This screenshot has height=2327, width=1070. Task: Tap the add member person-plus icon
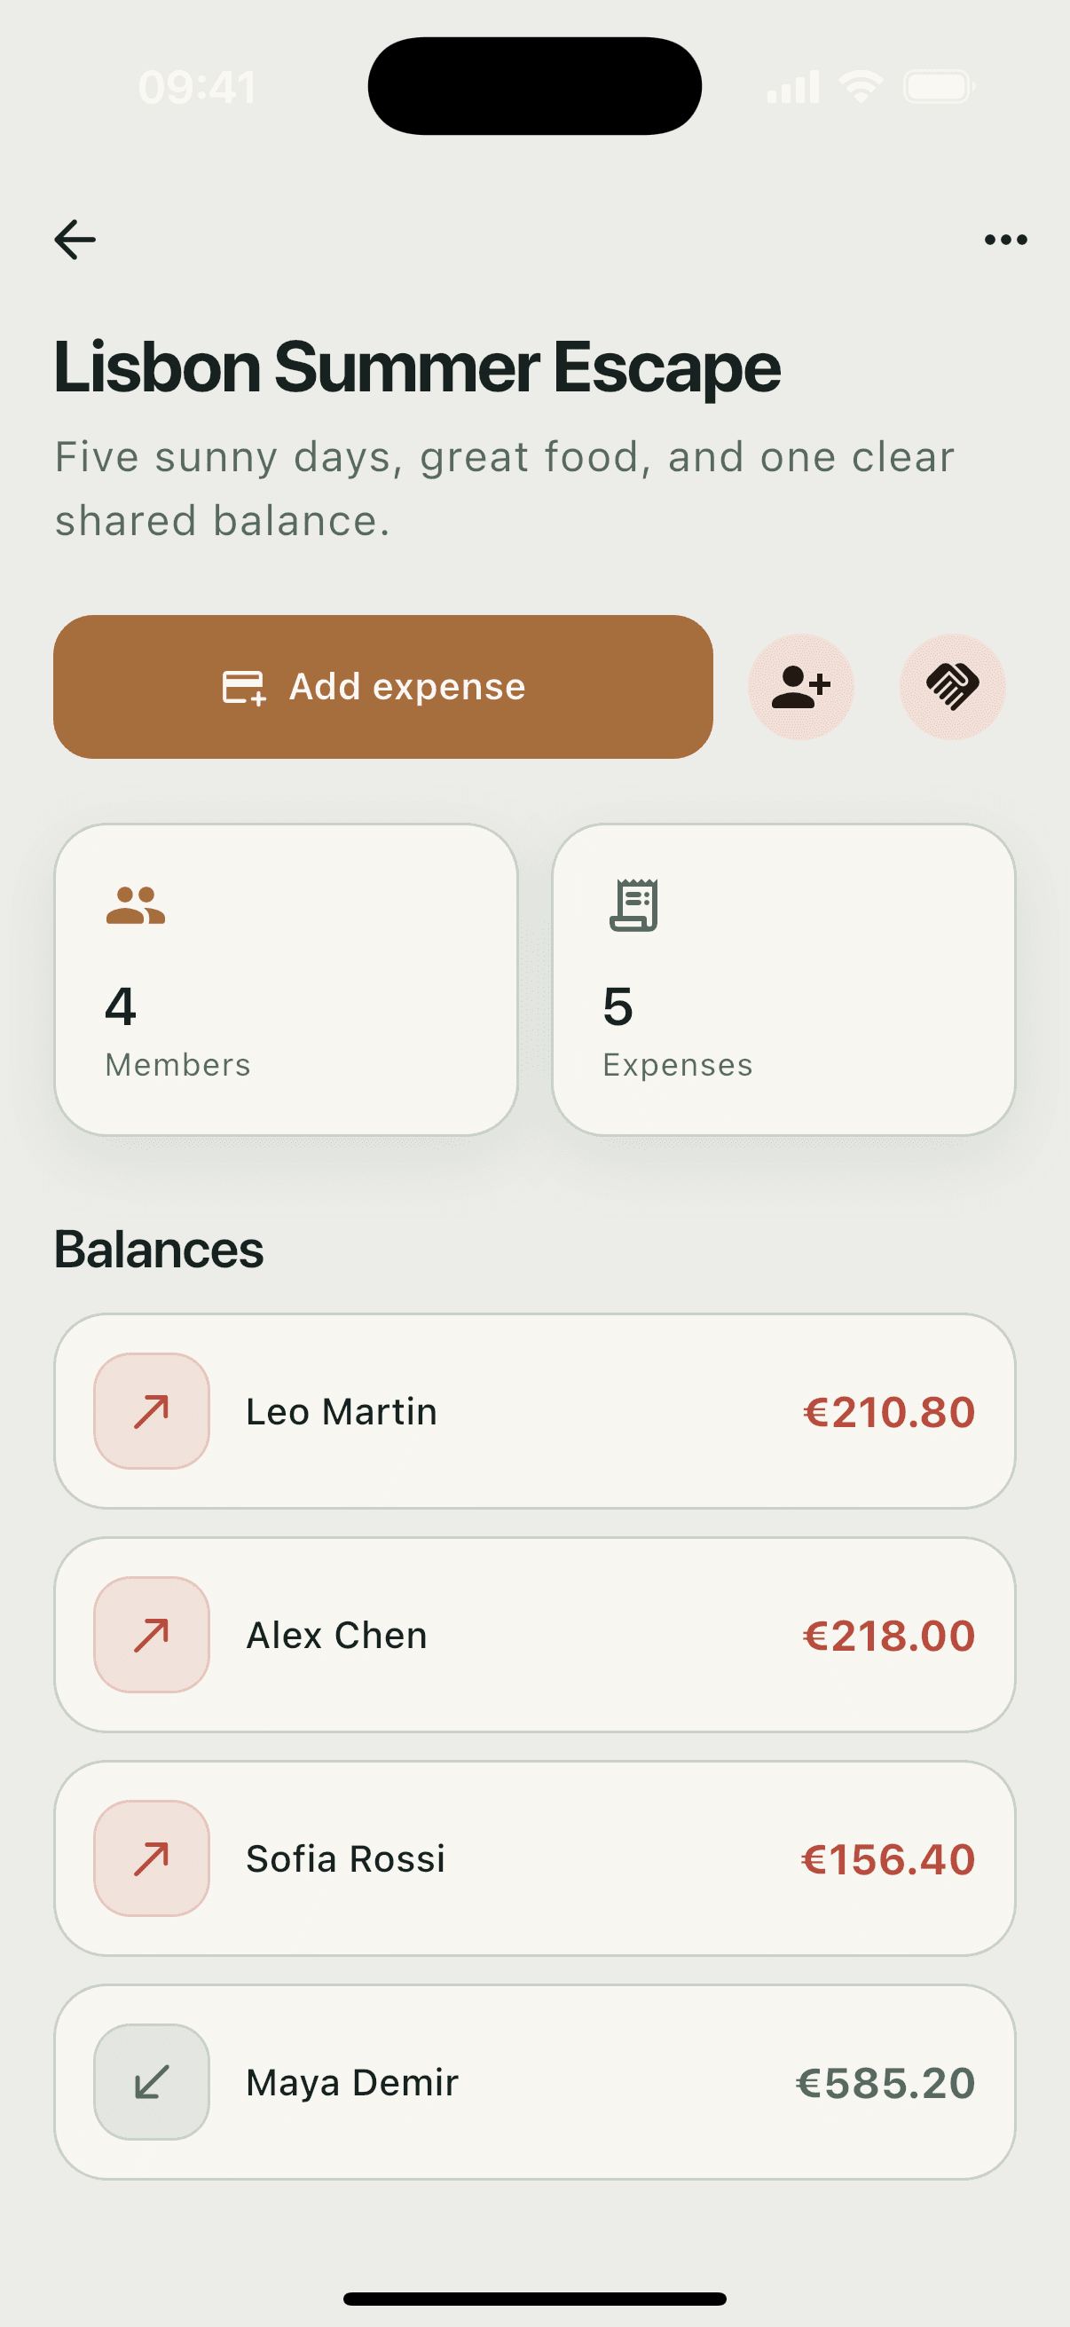[x=801, y=687]
